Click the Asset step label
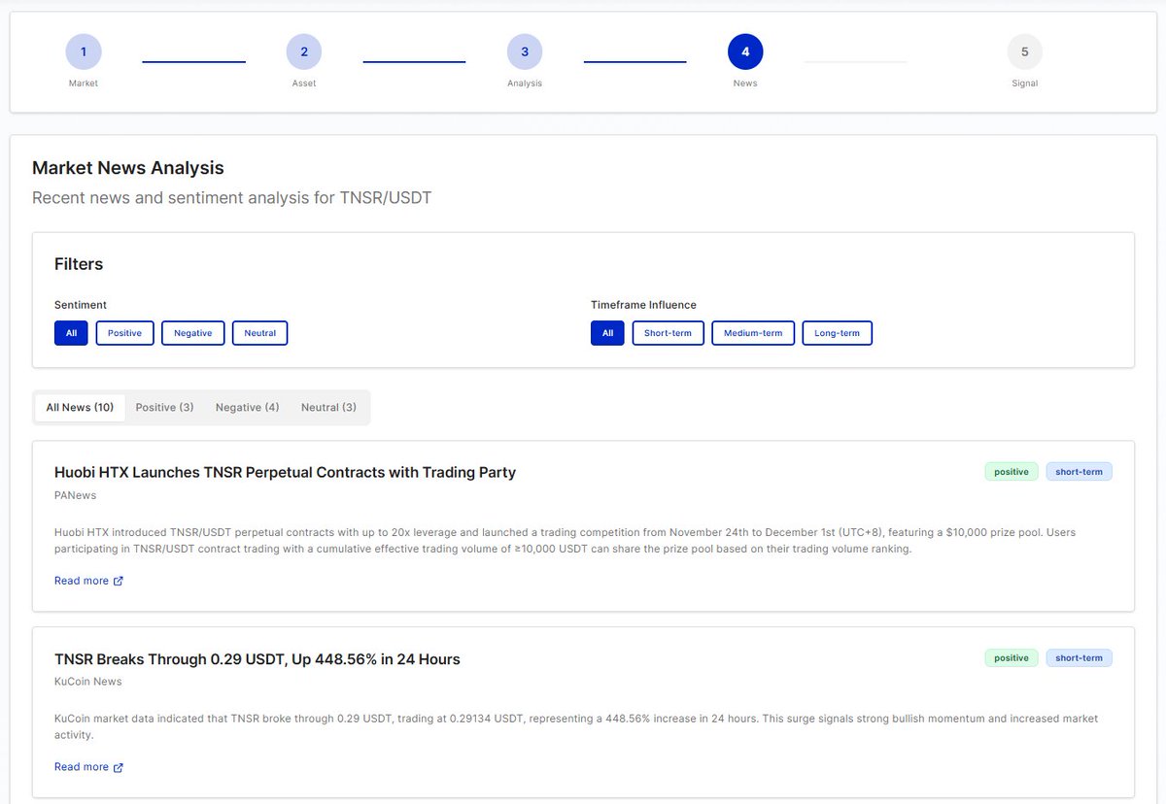This screenshot has width=1166, height=804. point(304,84)
